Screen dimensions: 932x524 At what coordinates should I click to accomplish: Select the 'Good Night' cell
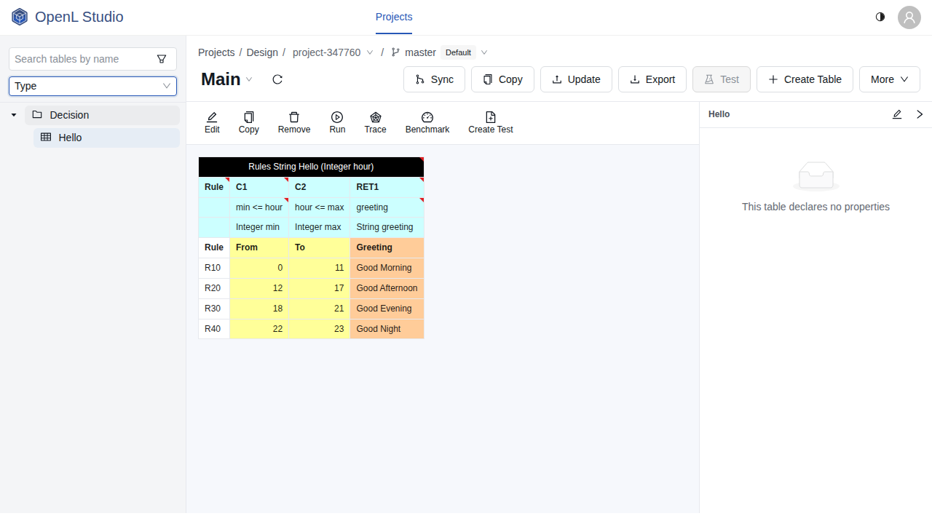(387, 329)
